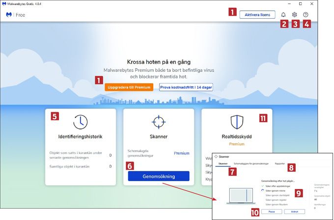The height and width of the screenshot is (220, 334).
Task: Open help via the question mark icon
Action: click(x=306, y=15)
